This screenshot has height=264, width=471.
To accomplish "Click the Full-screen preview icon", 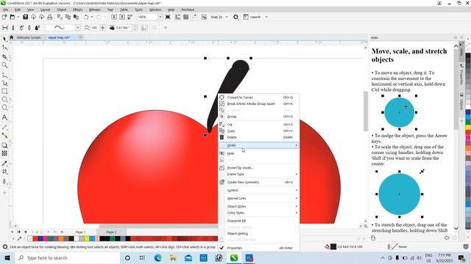I will click(x=168, y=17).
